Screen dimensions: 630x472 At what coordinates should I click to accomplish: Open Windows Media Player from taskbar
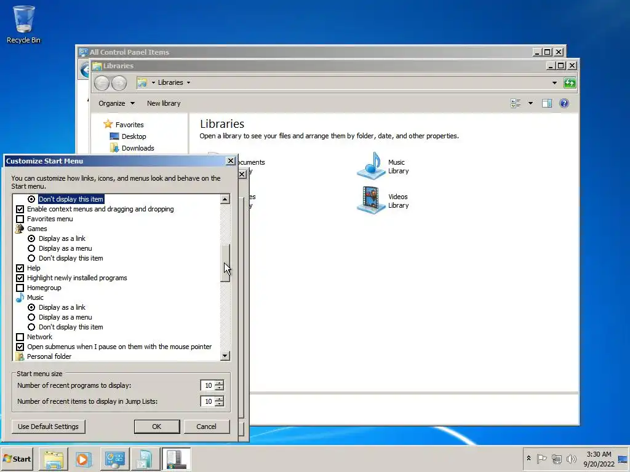84,459
